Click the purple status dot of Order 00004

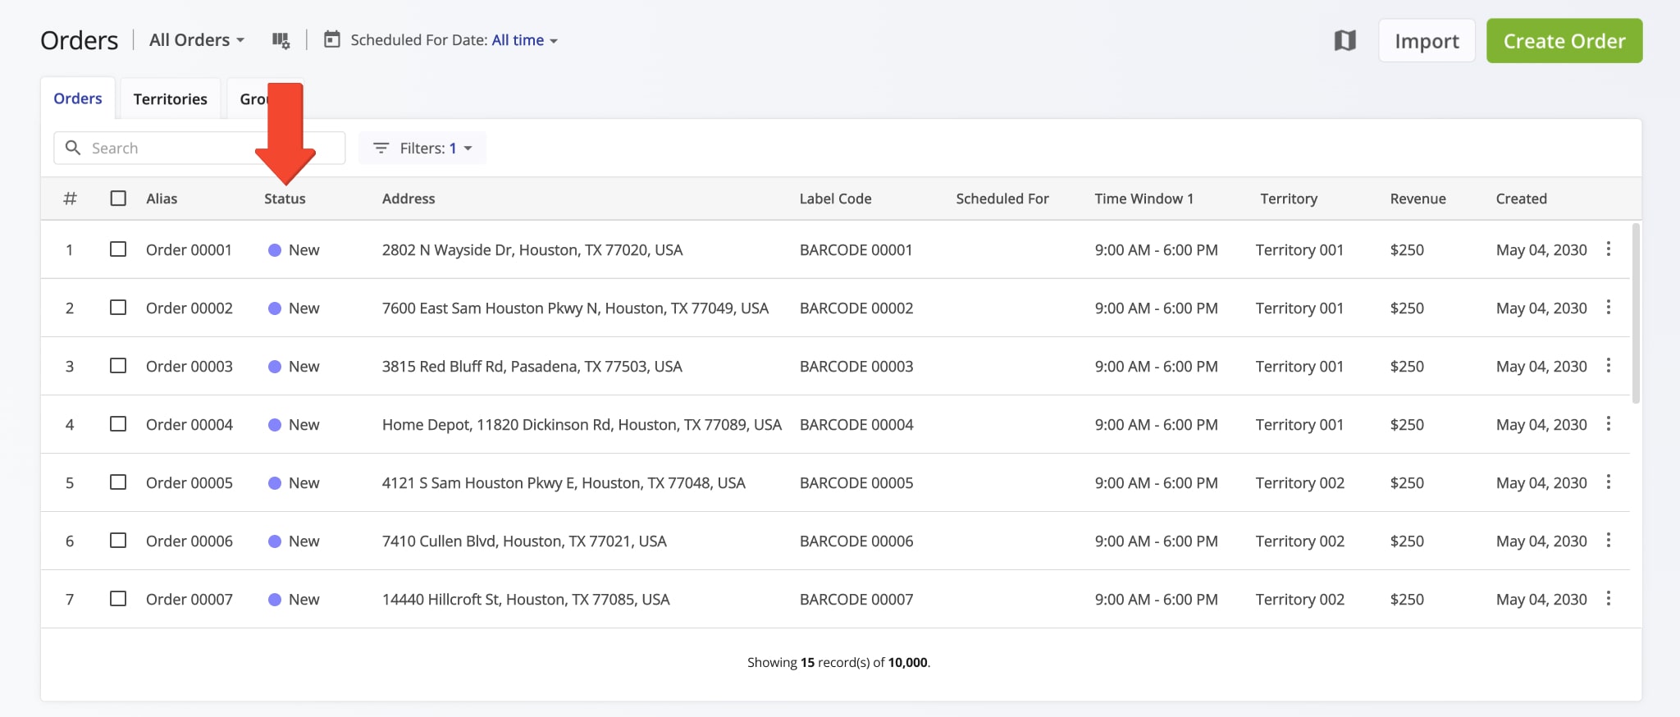[x=275, y=425]
